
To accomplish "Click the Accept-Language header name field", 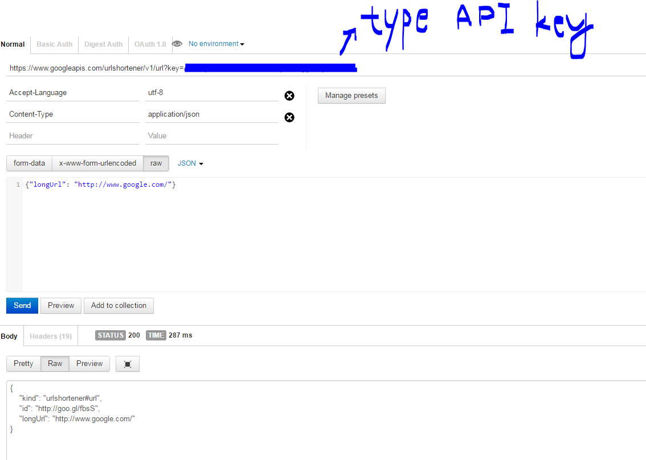I will pos(73,93).
